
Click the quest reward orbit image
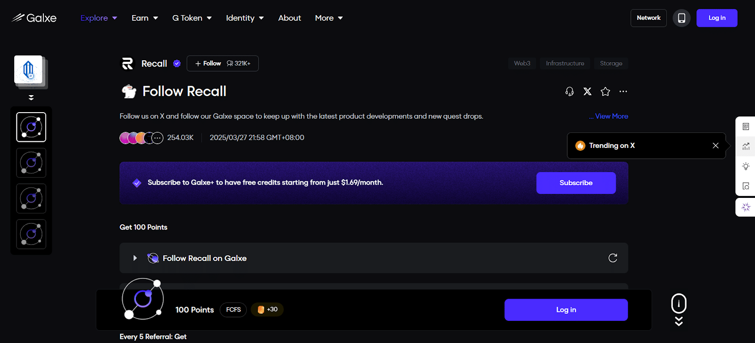pos(143,300)
